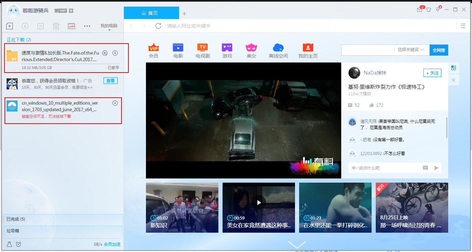This screenshot has width=472, height=252.
Task: Expand the 选择关键词 dropdown
Action: coord(411,50)
